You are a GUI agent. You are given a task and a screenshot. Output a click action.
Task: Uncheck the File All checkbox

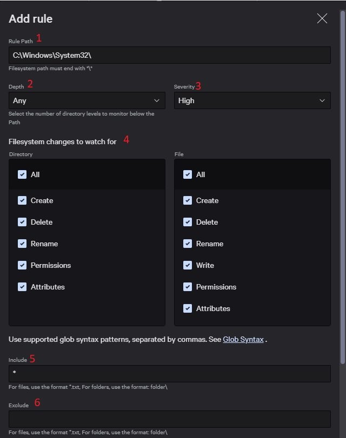tap(188, 174)
